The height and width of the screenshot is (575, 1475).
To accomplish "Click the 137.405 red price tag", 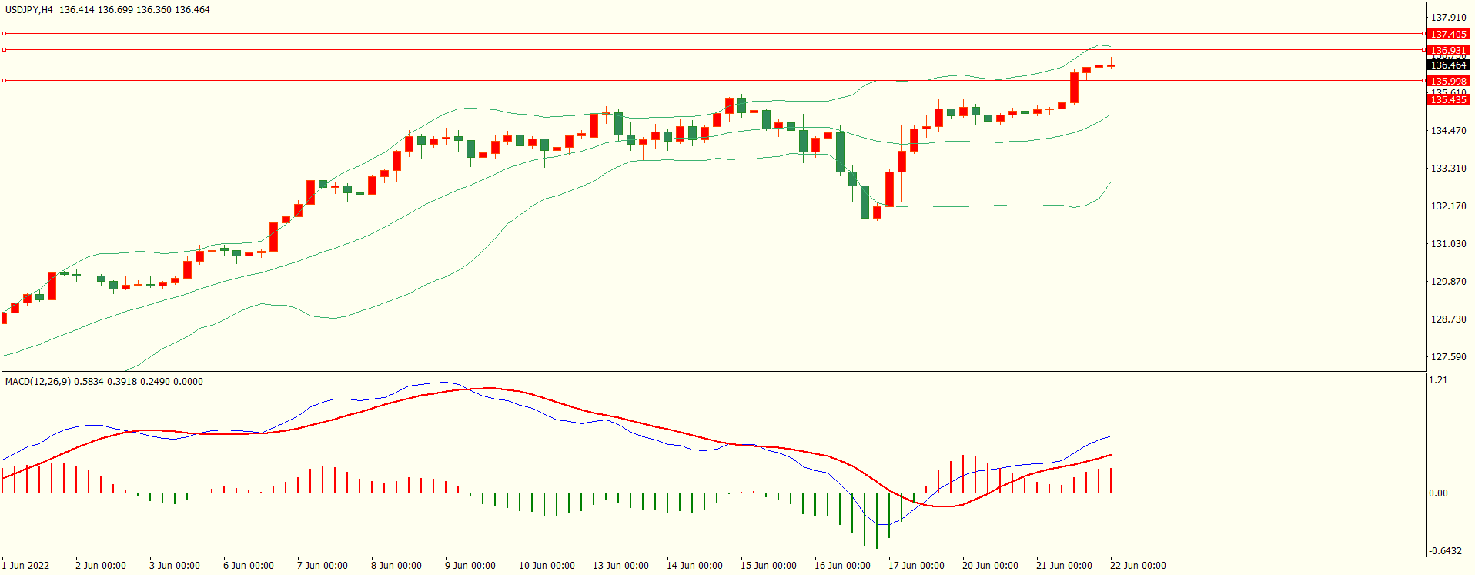I will click(1448, 35).
